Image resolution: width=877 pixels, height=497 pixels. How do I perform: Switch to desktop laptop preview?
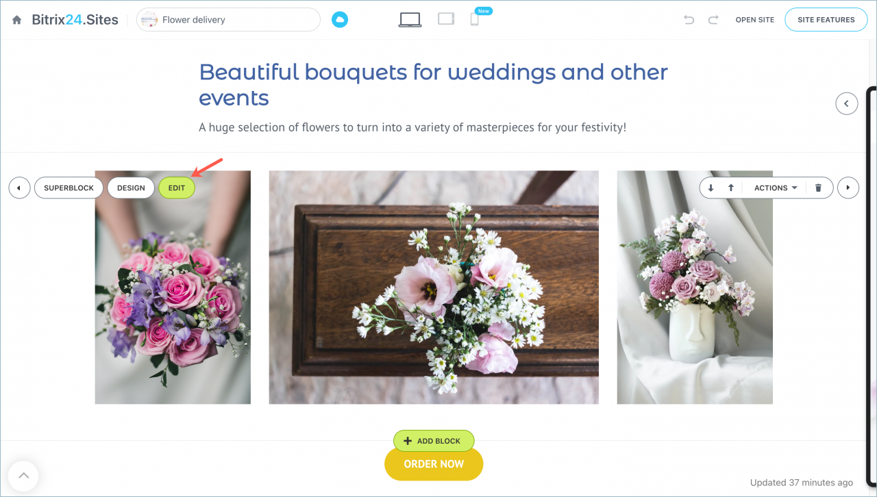tap(410, 20)
